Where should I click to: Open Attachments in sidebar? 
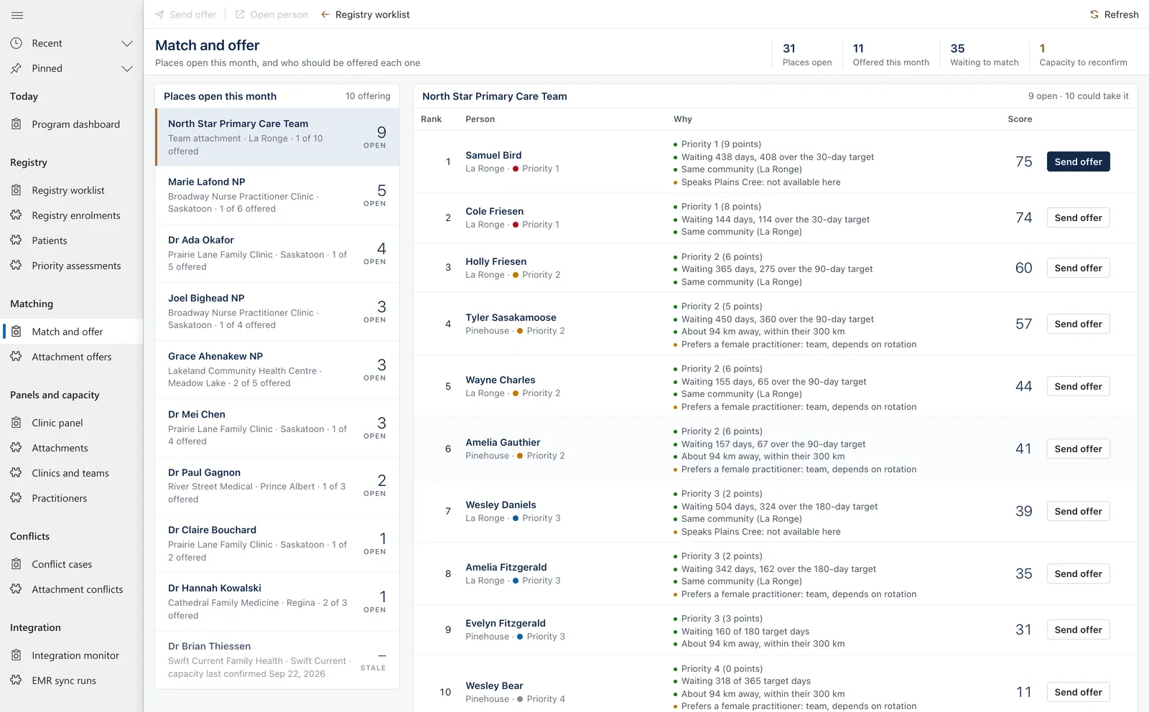(x=72, y=448)
